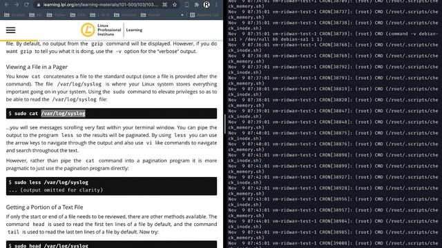Click the Linux Professional Institute logo

coord(101,30)
